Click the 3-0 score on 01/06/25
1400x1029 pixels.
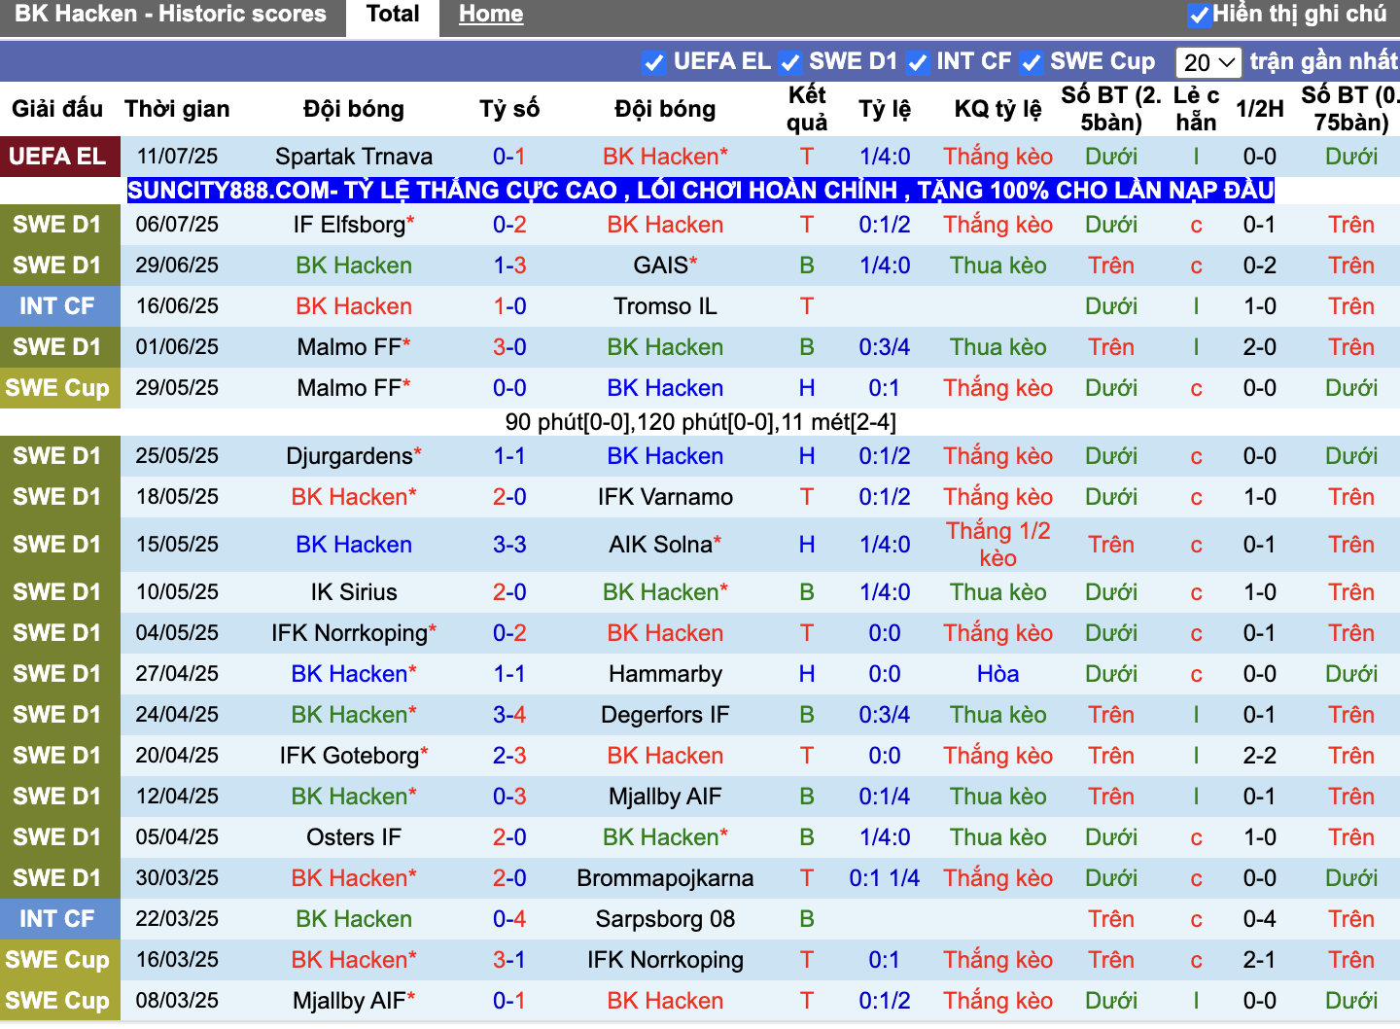coord(509,347)
